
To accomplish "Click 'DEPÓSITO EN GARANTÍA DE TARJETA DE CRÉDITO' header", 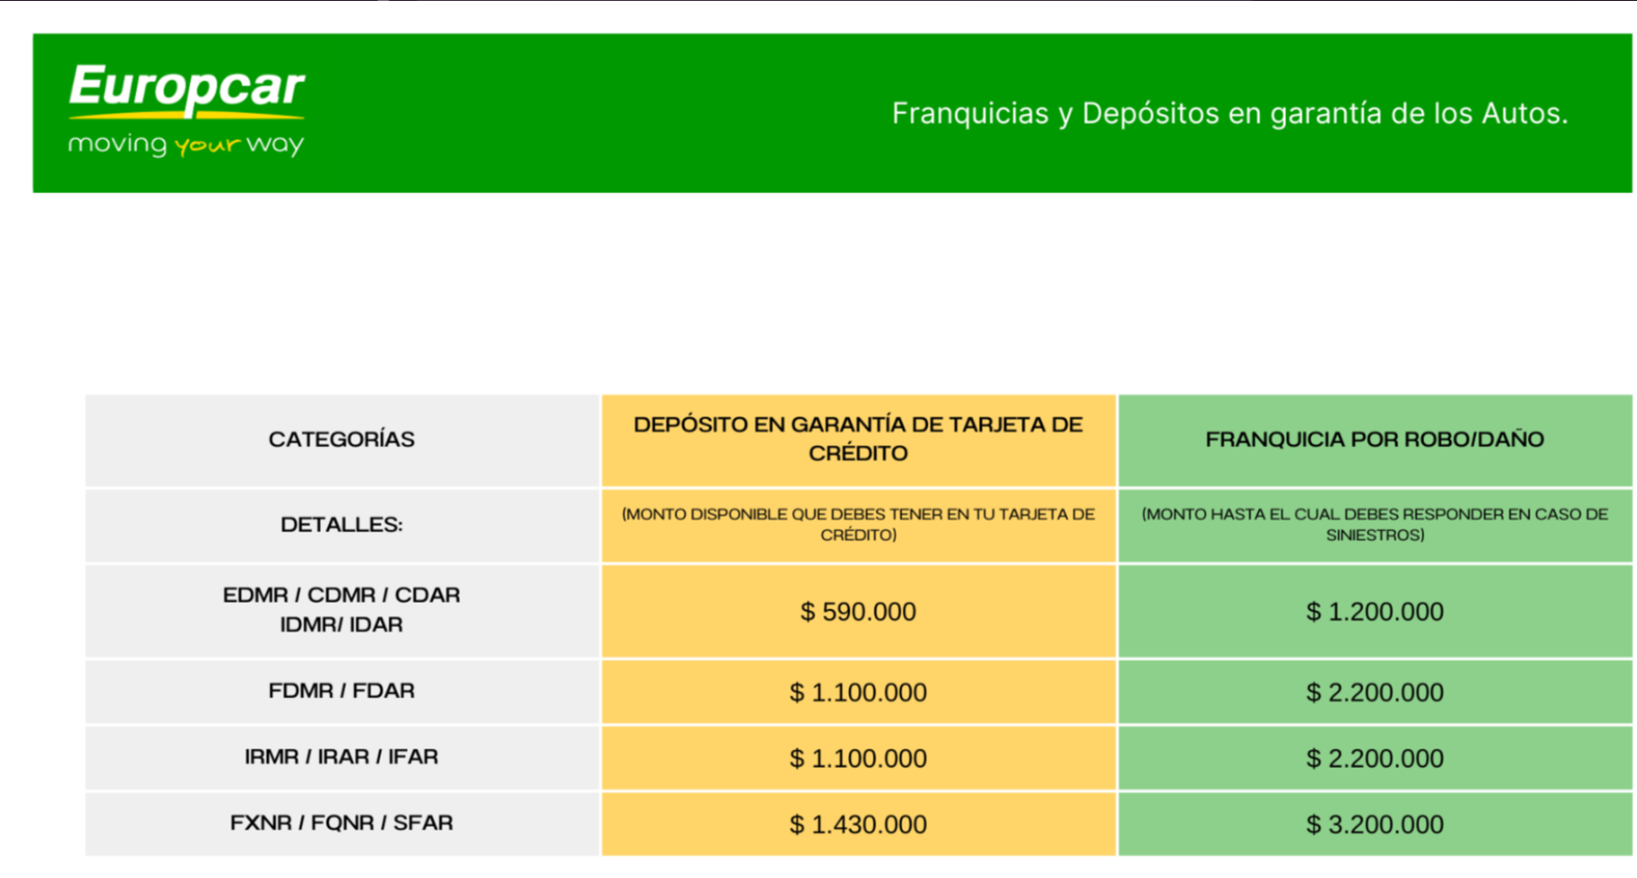I will (x=859, y=439).
